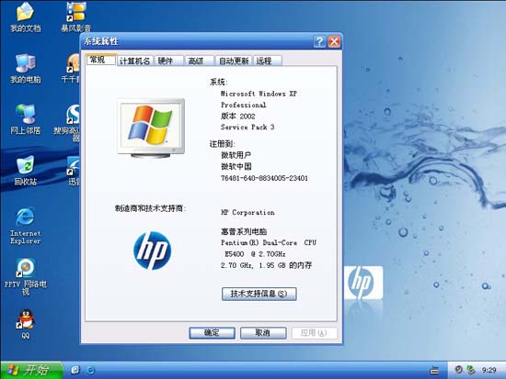Click the Microsoft Windows XP text
The width and height of the screenshot is (506, 379).
click(259, 94)
